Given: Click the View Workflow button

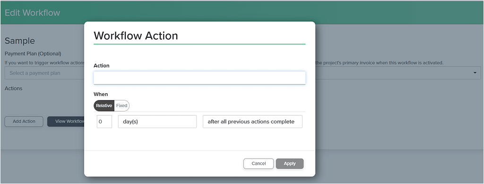Looking at the screenshot, I should tap(66, 121).
